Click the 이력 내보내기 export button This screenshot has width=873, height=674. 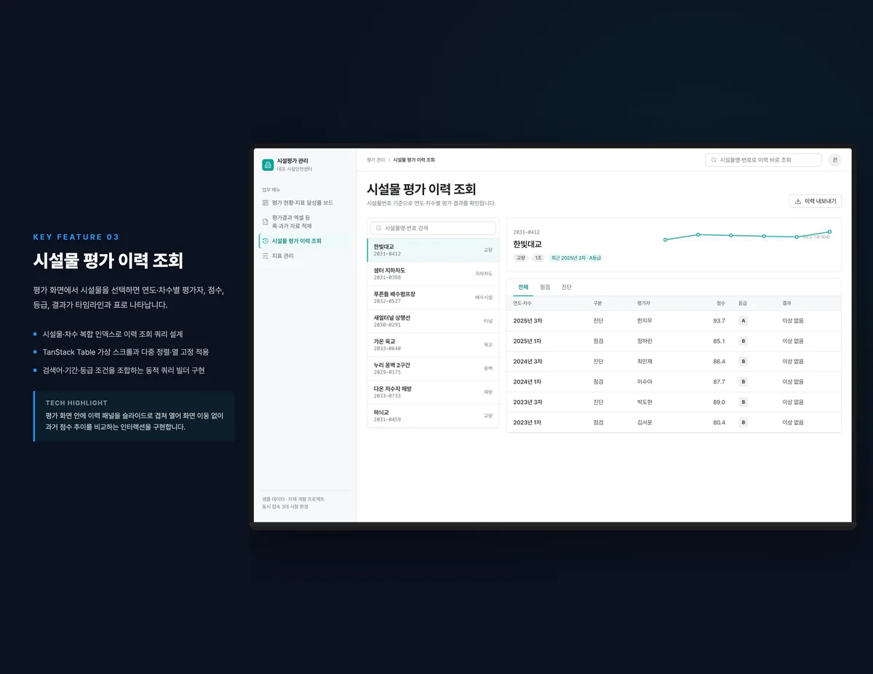816,201
